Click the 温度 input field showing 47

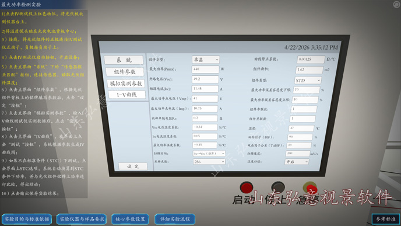point(301,128)
